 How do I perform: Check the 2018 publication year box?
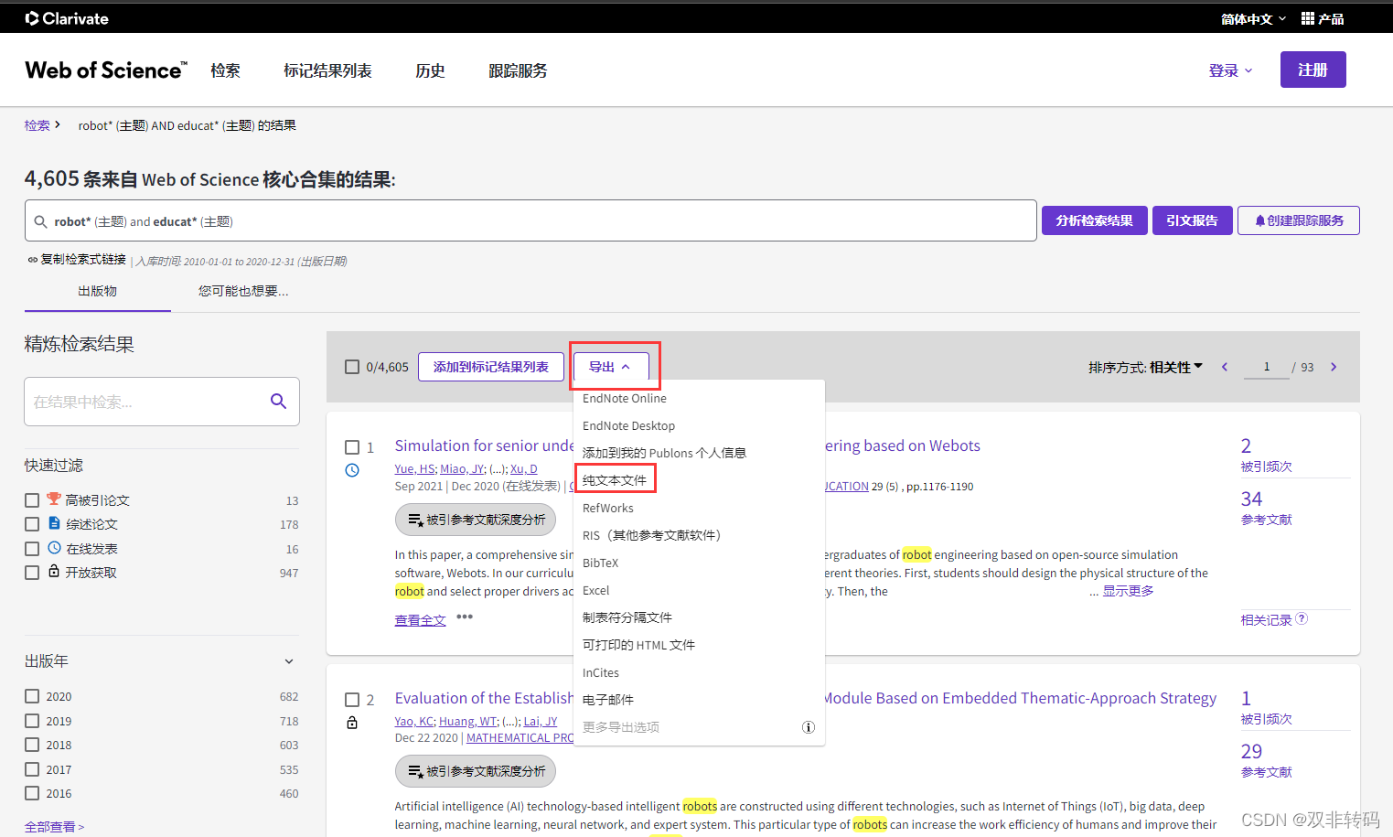pos(32,745)
